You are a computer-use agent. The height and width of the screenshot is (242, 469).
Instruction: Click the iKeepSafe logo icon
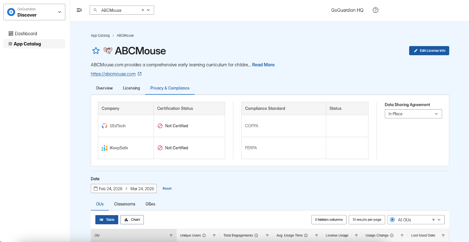point(104,148)
